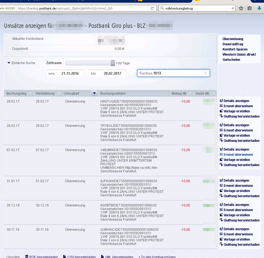The image size is (264, 258).
Task: Click the CSV herunterladen file icon
Action: (64, 257)
